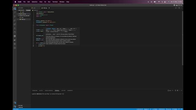Click the Split Terminal icon
This screenshot has width=196, height=110.
175,90
